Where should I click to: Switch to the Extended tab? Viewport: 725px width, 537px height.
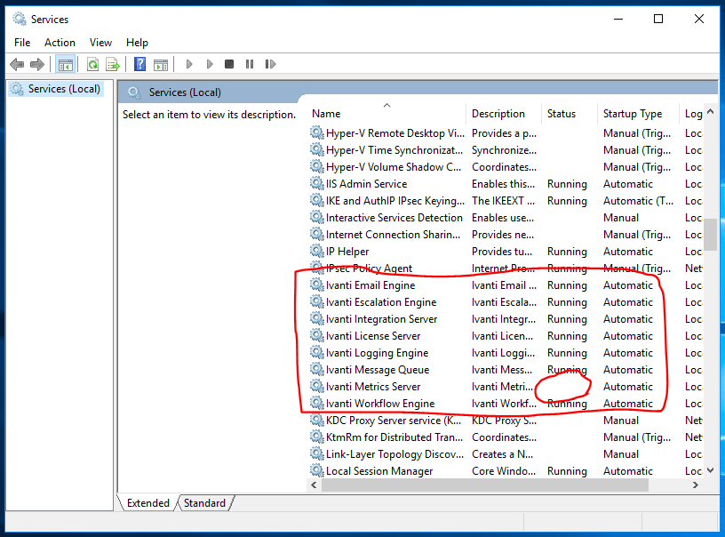(148, 503)
